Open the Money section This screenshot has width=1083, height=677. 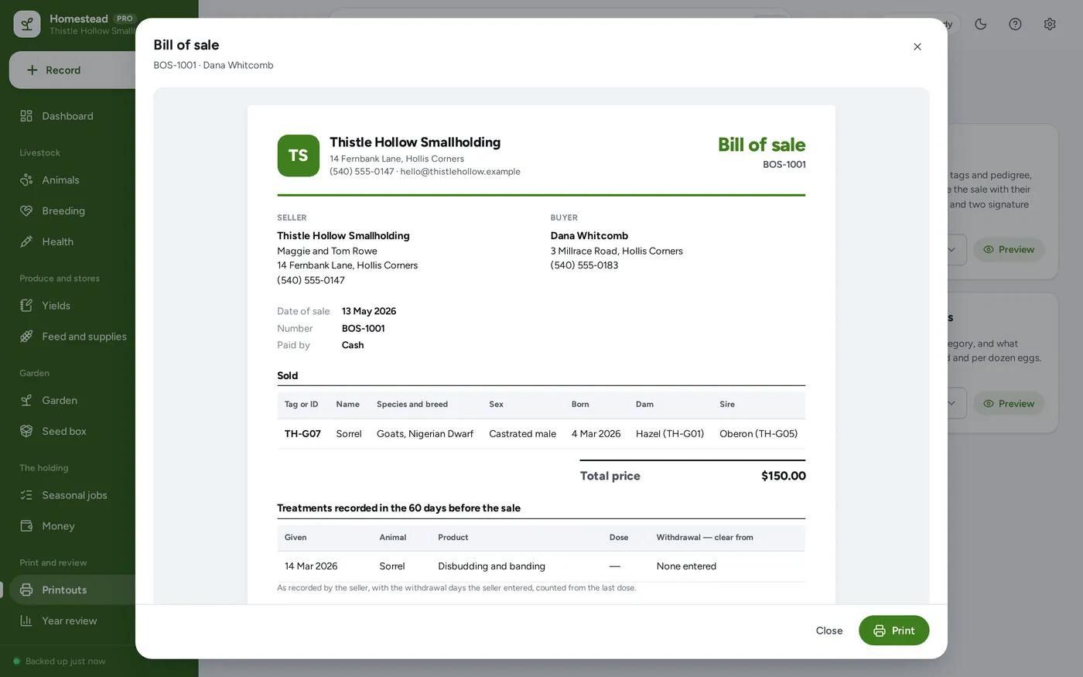[59, 526]
